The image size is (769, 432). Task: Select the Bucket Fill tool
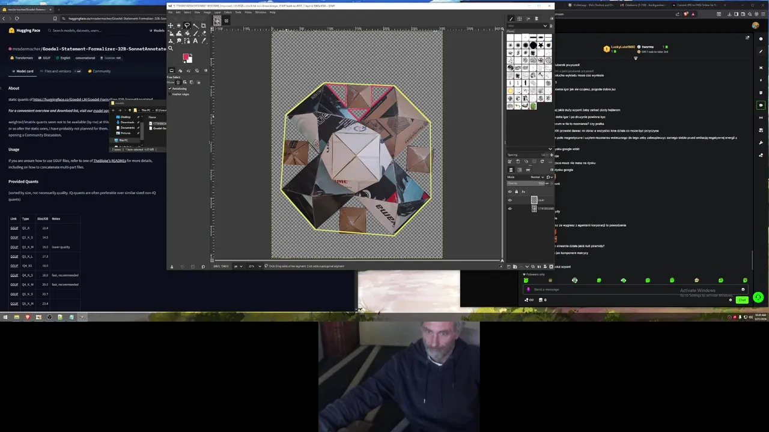coord(187,33)
